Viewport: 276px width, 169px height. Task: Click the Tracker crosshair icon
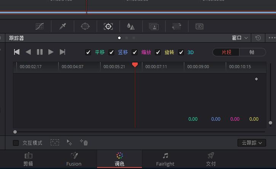coord(108,26)
